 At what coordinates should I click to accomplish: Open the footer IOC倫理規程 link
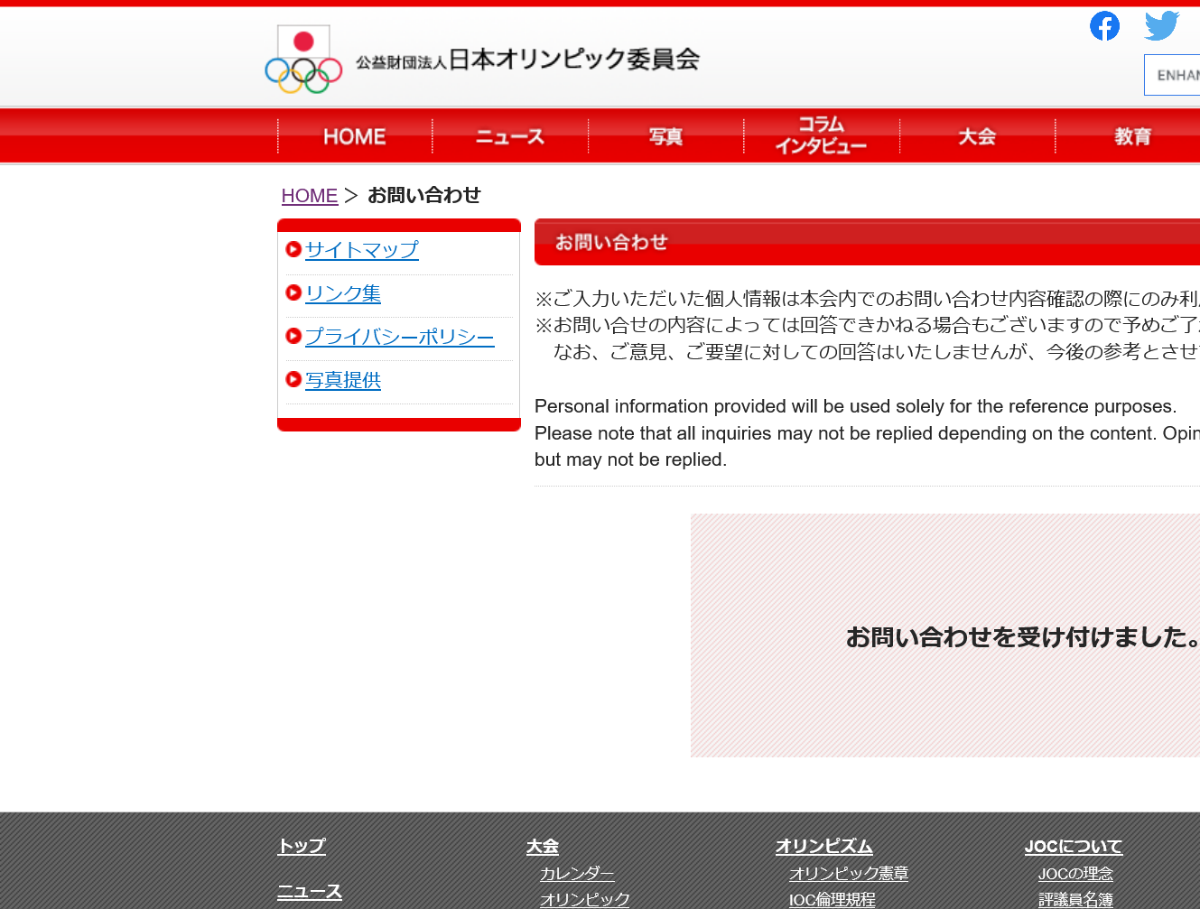[x=833, y=899]
